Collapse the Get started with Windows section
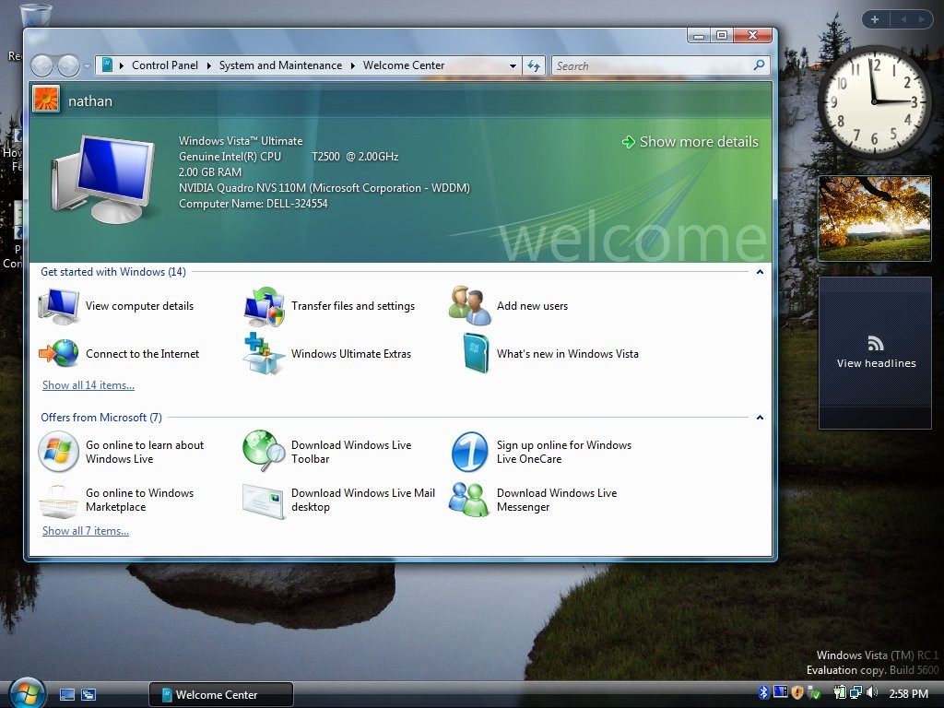Screen dimensions: 944x708 (759, 272)
